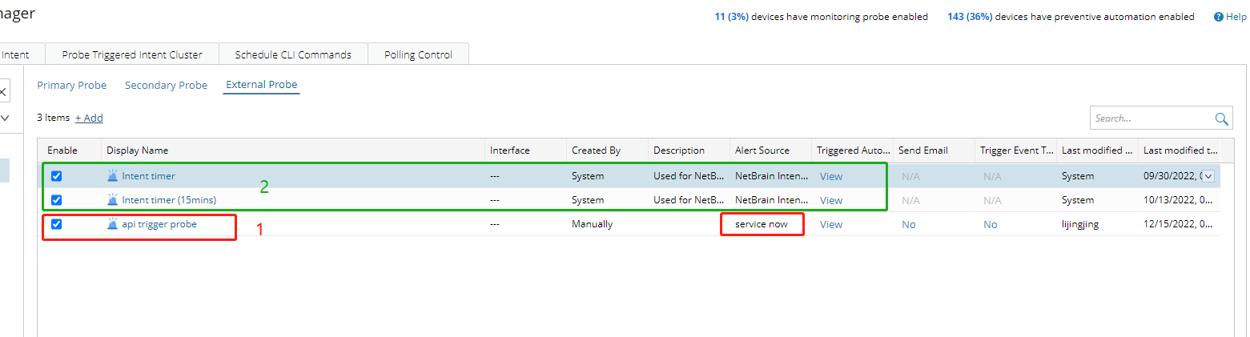
Task: Click the magnifier search icon
Action: (x=1221, y=118)
